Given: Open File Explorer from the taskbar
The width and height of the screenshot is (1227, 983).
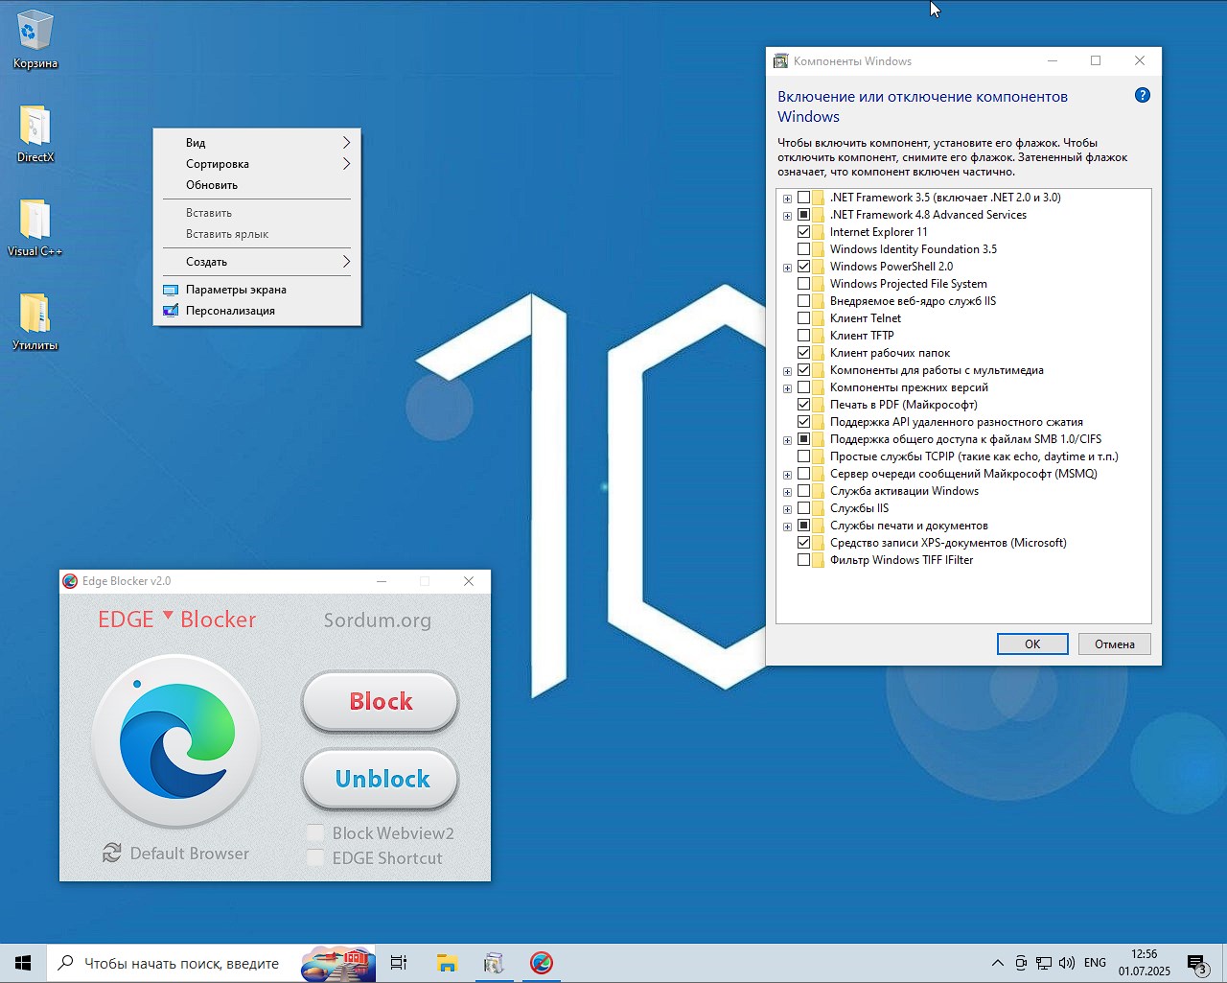Looking at the screenshot, I should click(x=447, y=963).
